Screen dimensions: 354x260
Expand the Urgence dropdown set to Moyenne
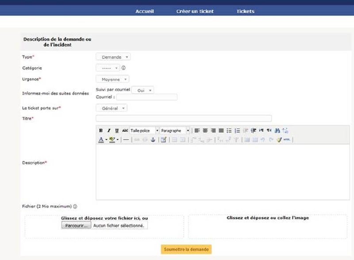click(x=113, y=80)
